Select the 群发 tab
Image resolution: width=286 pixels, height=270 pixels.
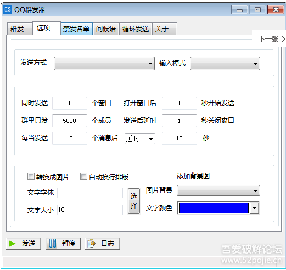tap(20, 29)
